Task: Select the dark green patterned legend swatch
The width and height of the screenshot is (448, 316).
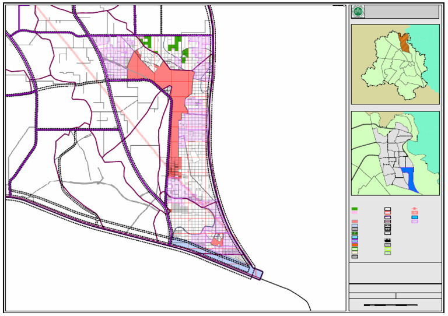Action: point(355,233)
